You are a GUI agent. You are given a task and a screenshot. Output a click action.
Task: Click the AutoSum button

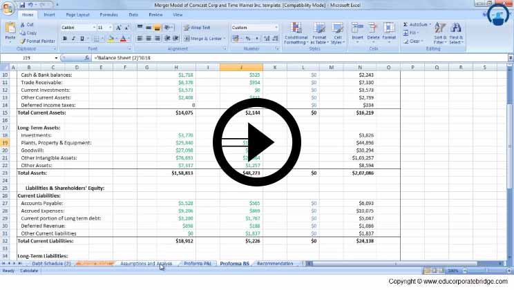(x=415, y=24)
